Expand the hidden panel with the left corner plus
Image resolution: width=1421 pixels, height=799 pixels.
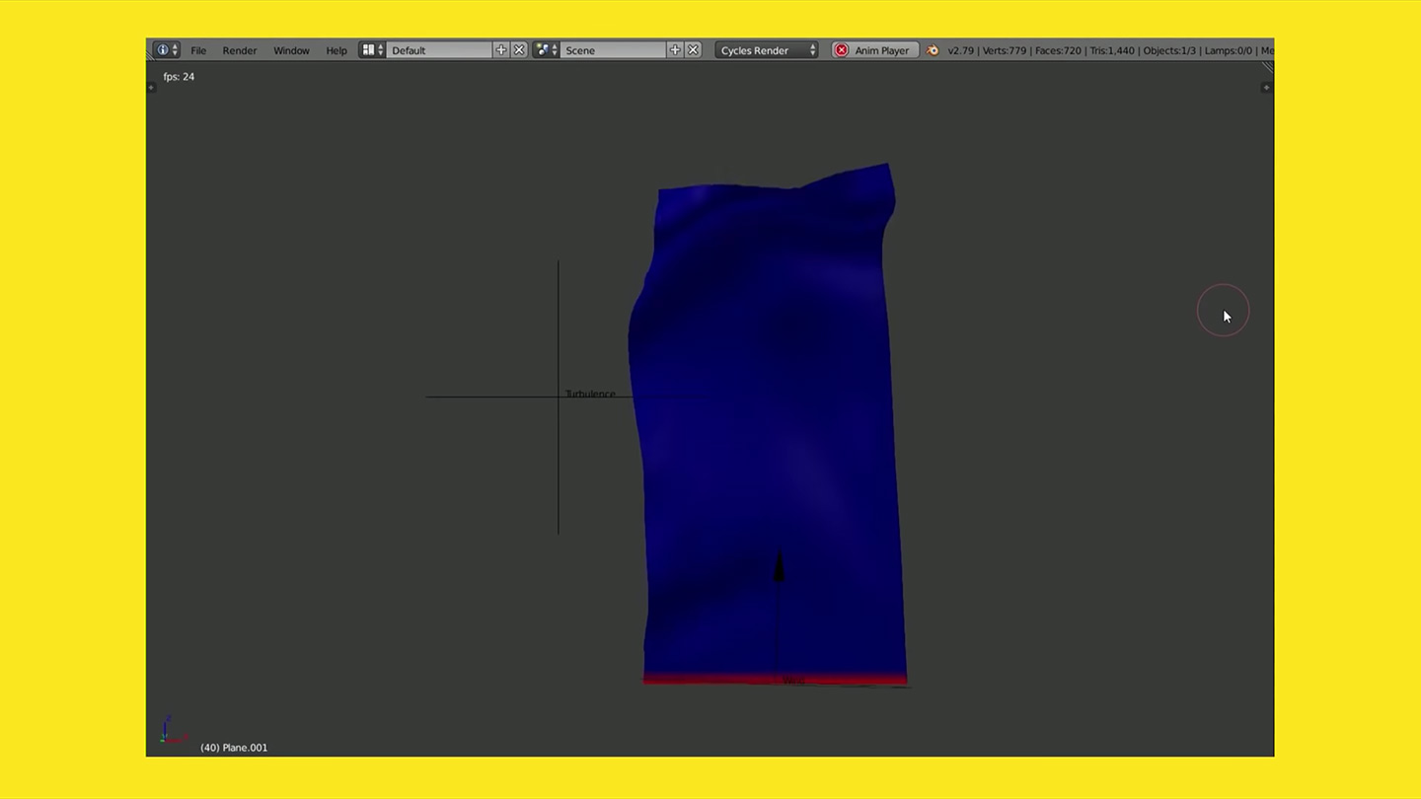click(150, 87)
